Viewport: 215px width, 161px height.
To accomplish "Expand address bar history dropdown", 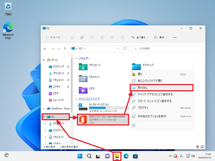I will tap(118, 49).
